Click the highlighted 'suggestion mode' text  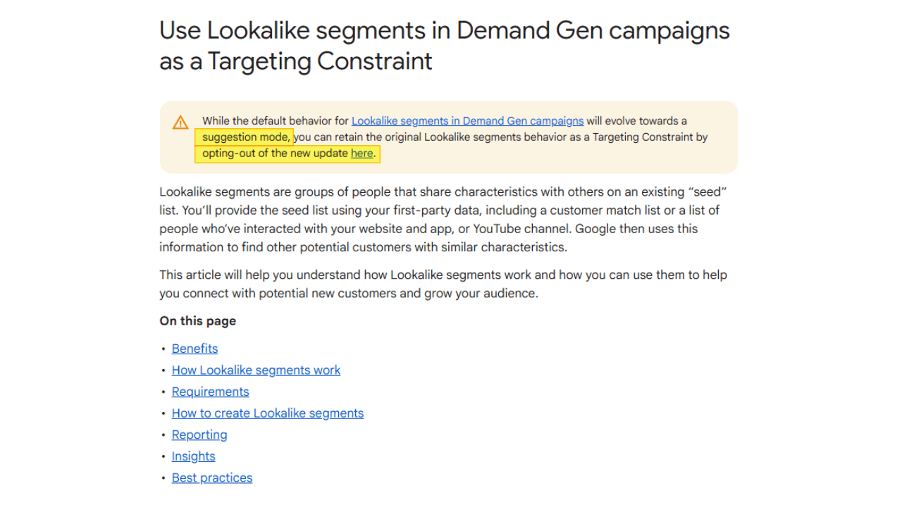[245, 137]
